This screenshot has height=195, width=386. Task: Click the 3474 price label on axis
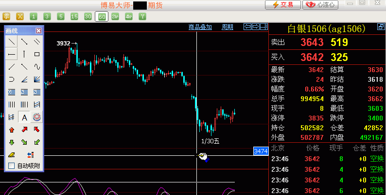(x=261, y=151)
